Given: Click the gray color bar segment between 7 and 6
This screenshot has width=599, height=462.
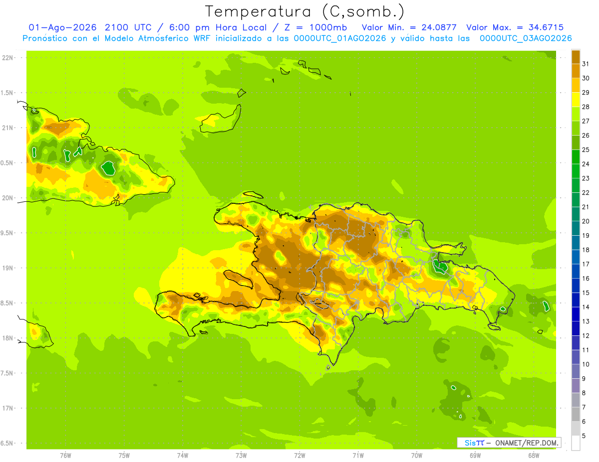Looking at the screenshot, I should coord(576,414).
